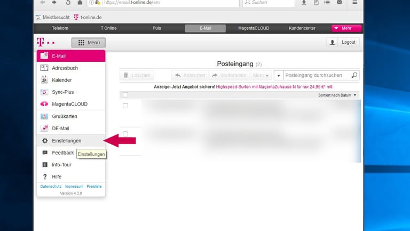Click the Sync-Plus sync icon
410x231 pixels.
(x=44, y=92)
